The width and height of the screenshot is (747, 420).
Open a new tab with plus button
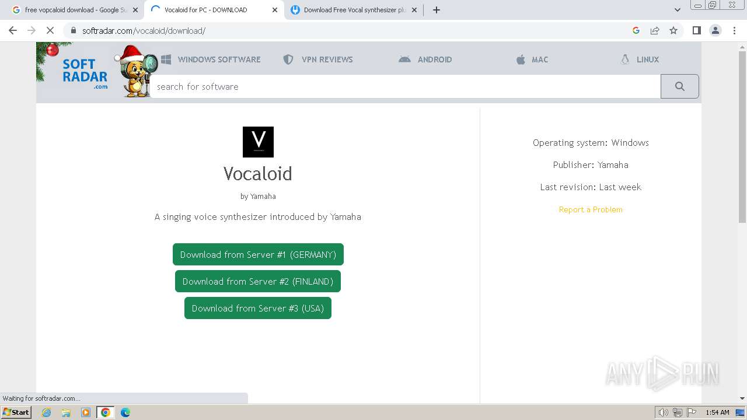[x=436, y=10]
